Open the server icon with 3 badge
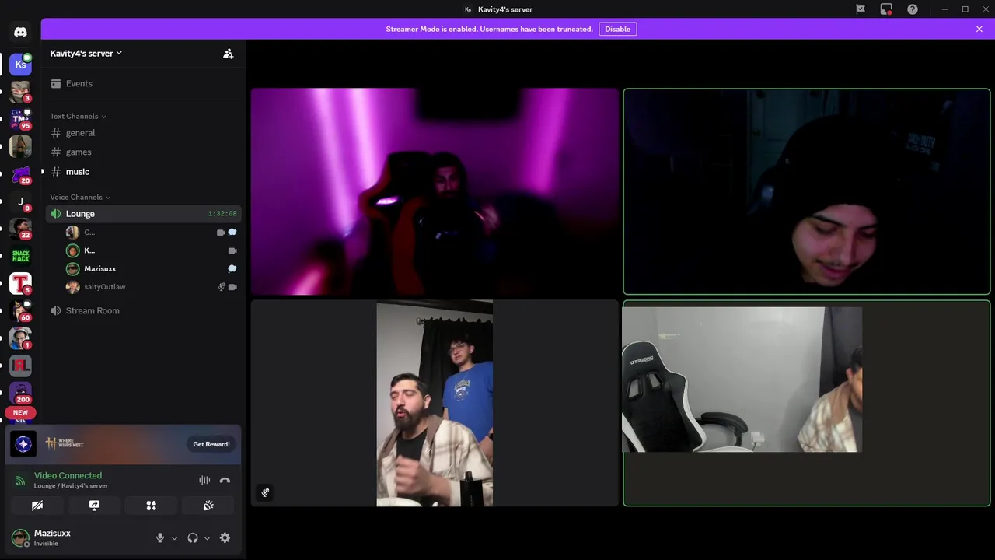 point(20,92)
